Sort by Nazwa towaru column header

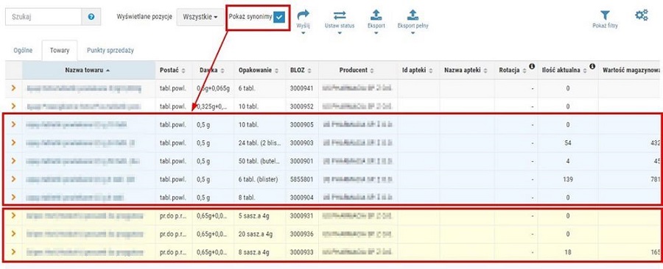[x=88, y=71]
